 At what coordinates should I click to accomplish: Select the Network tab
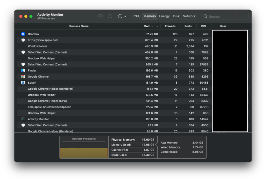(x=189, y=16)
